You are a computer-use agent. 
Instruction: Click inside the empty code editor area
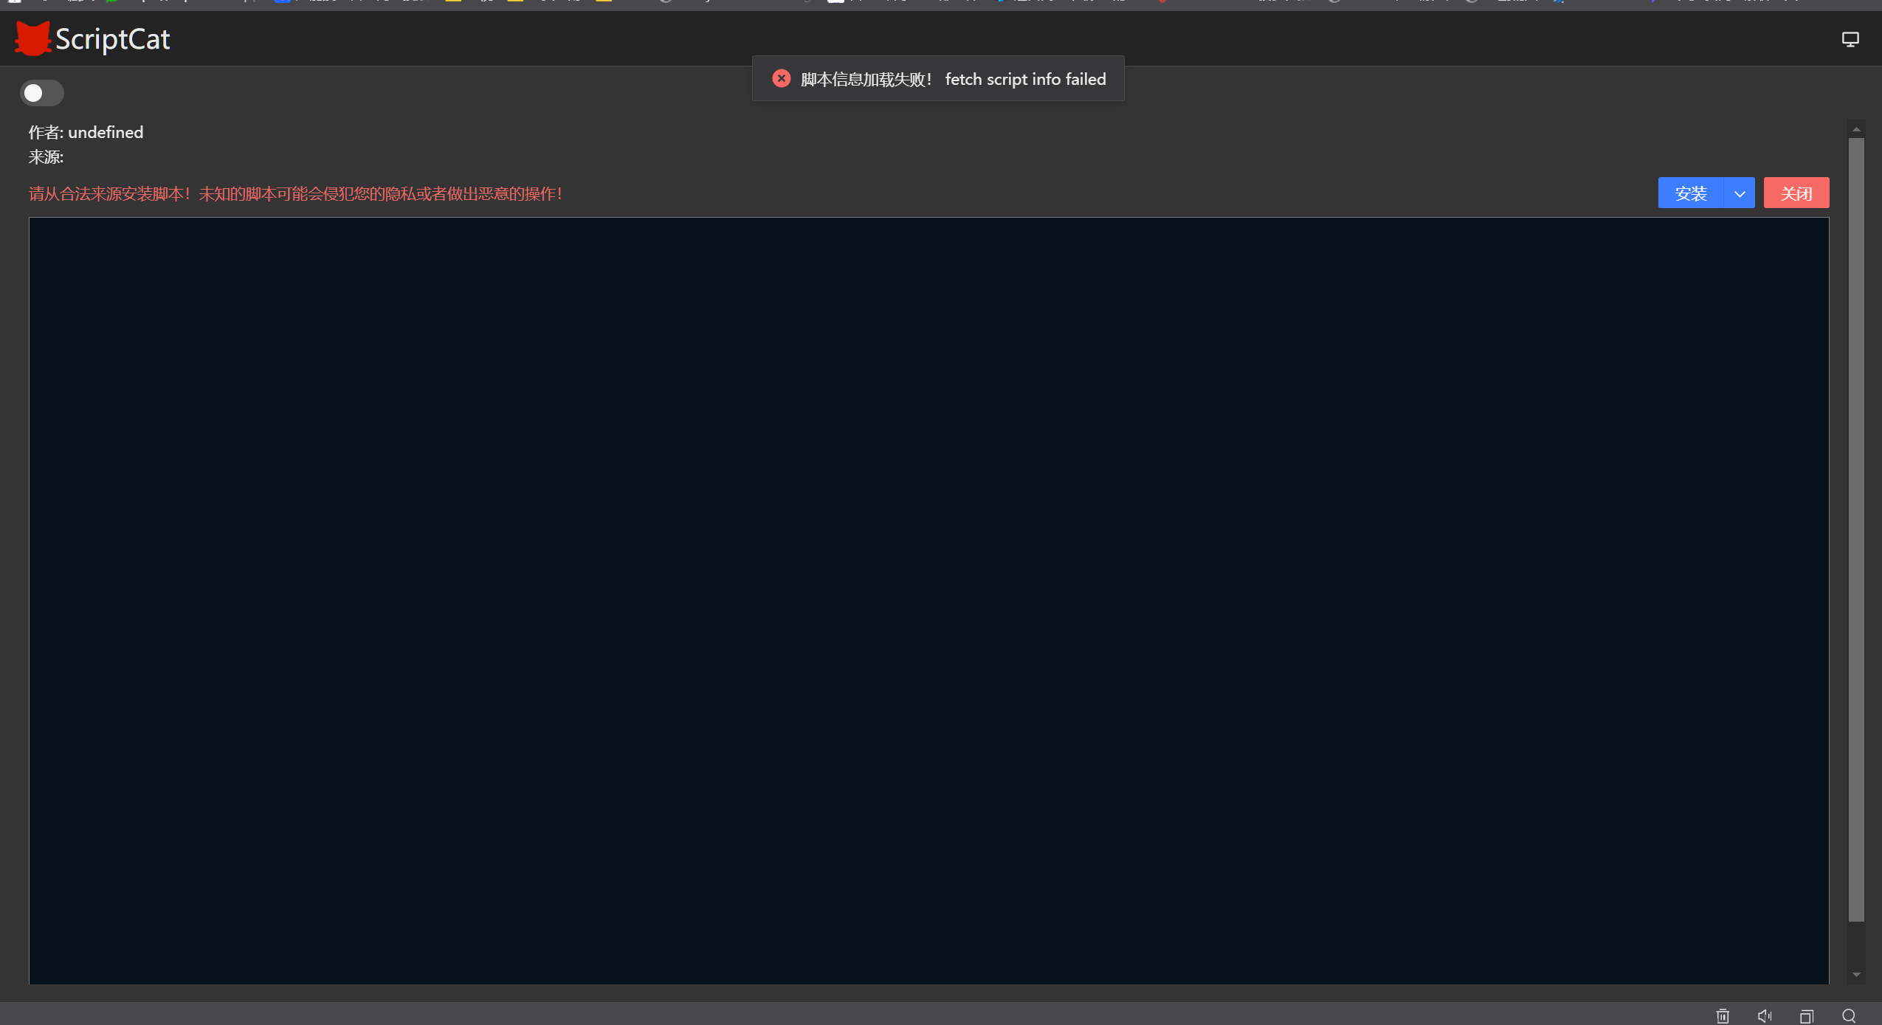pos(928,600)
